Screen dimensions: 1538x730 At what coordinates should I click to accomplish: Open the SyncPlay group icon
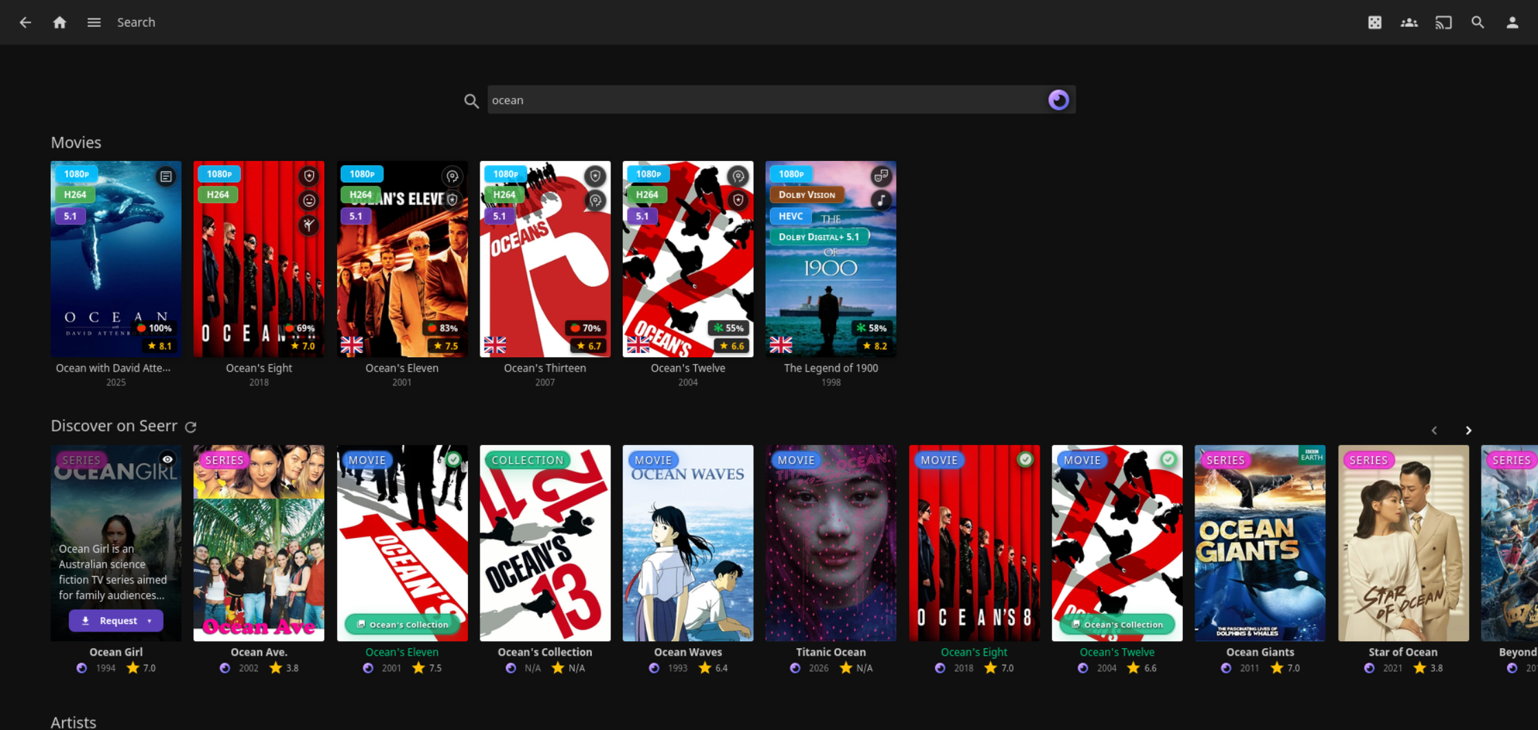coord(1409,23)
